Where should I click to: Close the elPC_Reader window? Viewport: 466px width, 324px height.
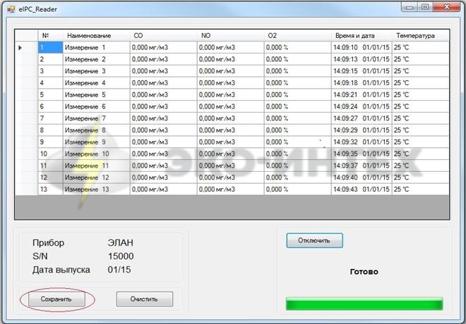pyautogui.click(x=446, y=6)
